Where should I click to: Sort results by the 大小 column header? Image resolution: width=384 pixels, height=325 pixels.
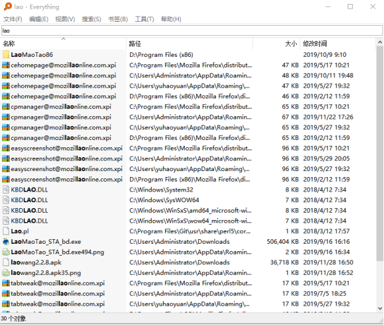coord(276,44)
